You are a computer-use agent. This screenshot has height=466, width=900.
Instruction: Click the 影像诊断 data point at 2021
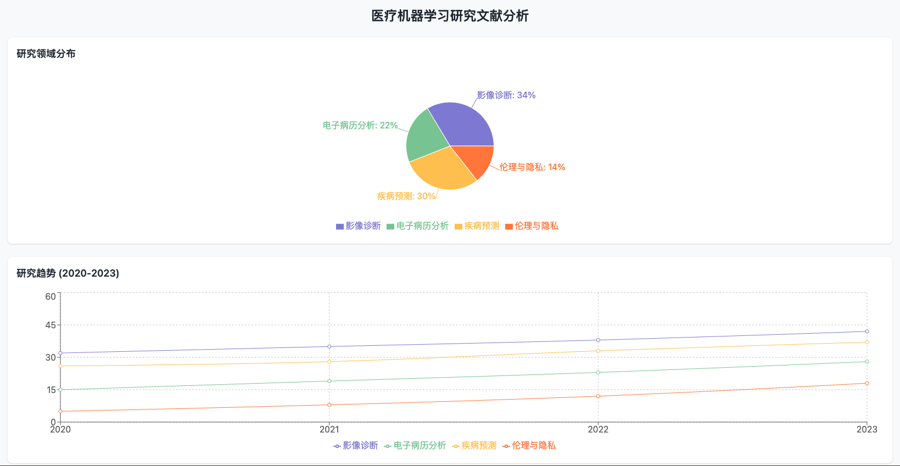click(x=329, y=346)
